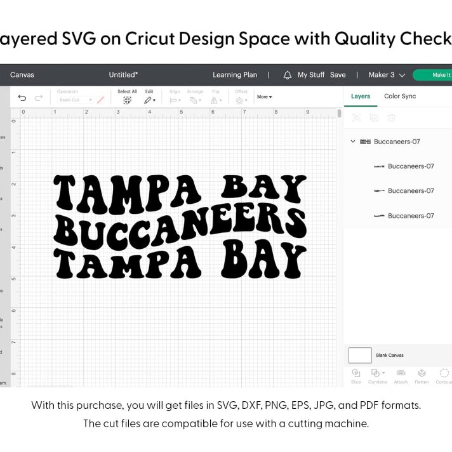Switch to the Layers tab
The width and height of the screenshot is (452, 452).
[x=361, y=96]
